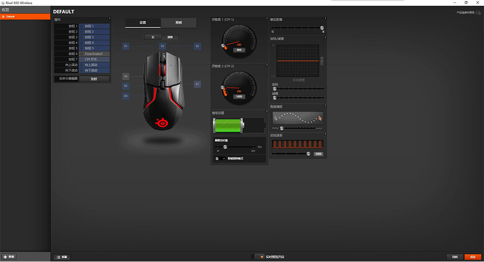Open help for 角度捕捉 angle snapping panel
The height and width of the screenshot is (262, 484).
coord(325,105)
